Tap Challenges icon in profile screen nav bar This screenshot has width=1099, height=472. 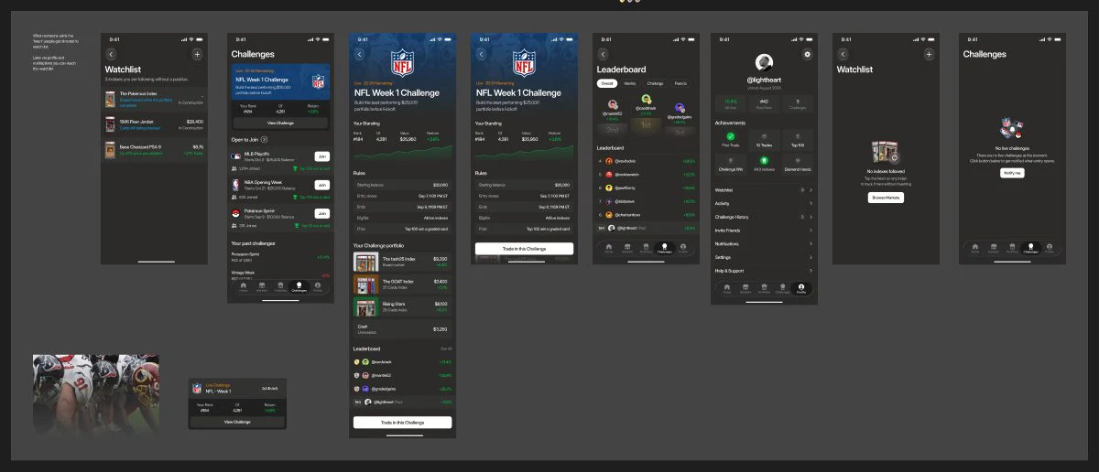pyautogui.click(x=783, y=288)
